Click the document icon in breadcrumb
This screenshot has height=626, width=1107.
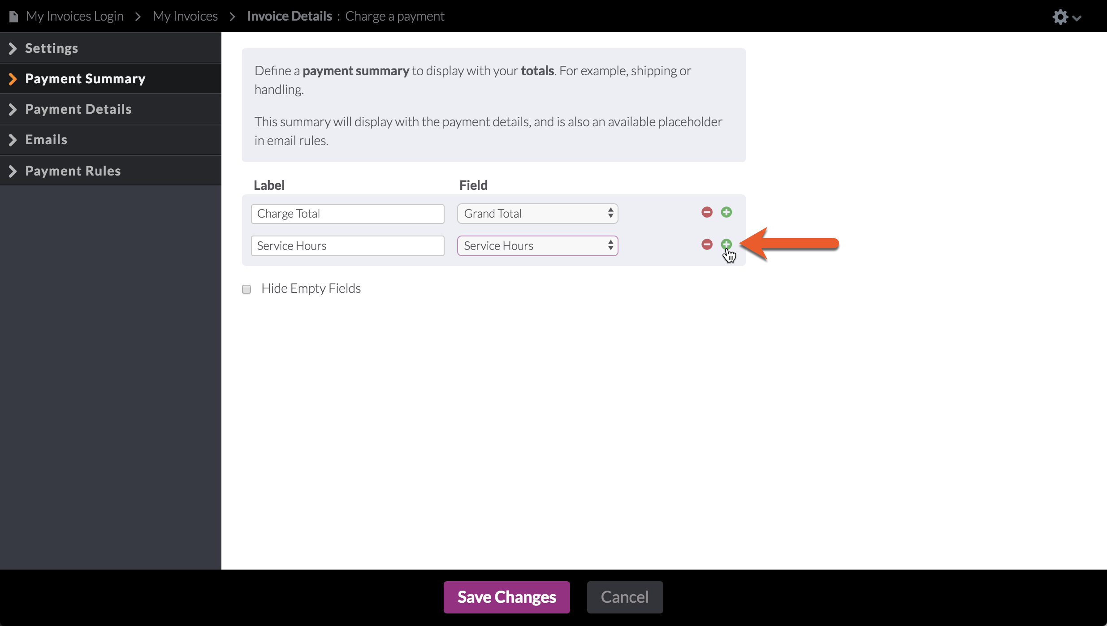(14, 17)
